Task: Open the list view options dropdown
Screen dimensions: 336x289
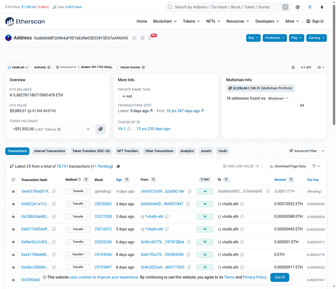Action: click(321, 67)
